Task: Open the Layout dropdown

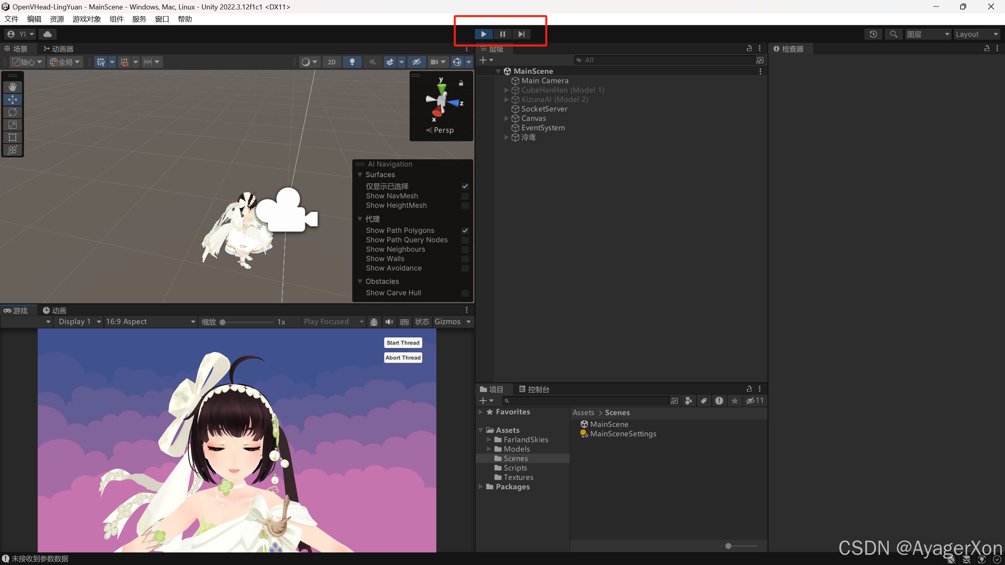Action: point(976,34)
